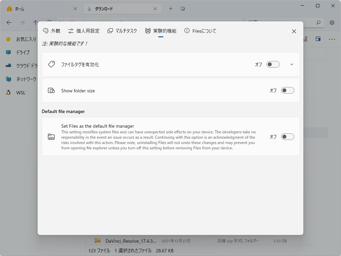This screenshot has height=256, width=341.
Task: Open the see more (...) toolbar menu
Action: [x=332, y=39]
